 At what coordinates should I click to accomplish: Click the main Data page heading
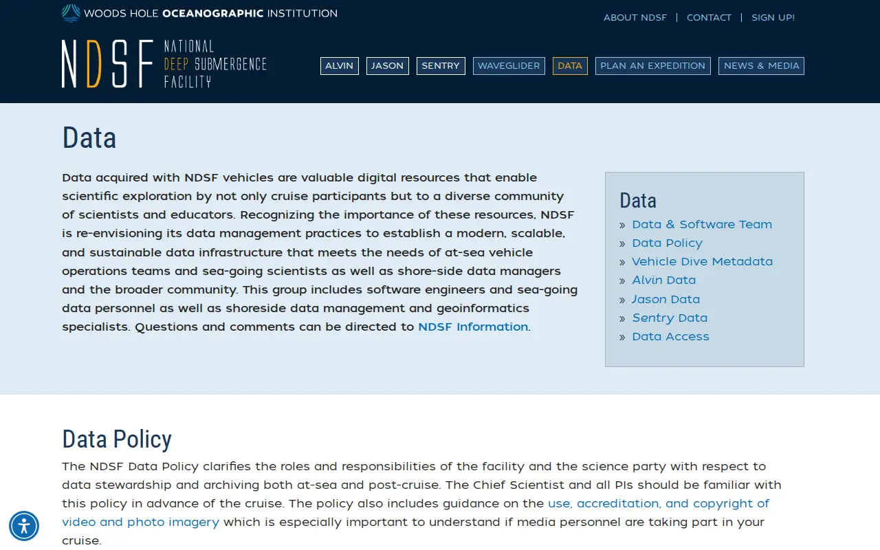click(x=89, y=137)
